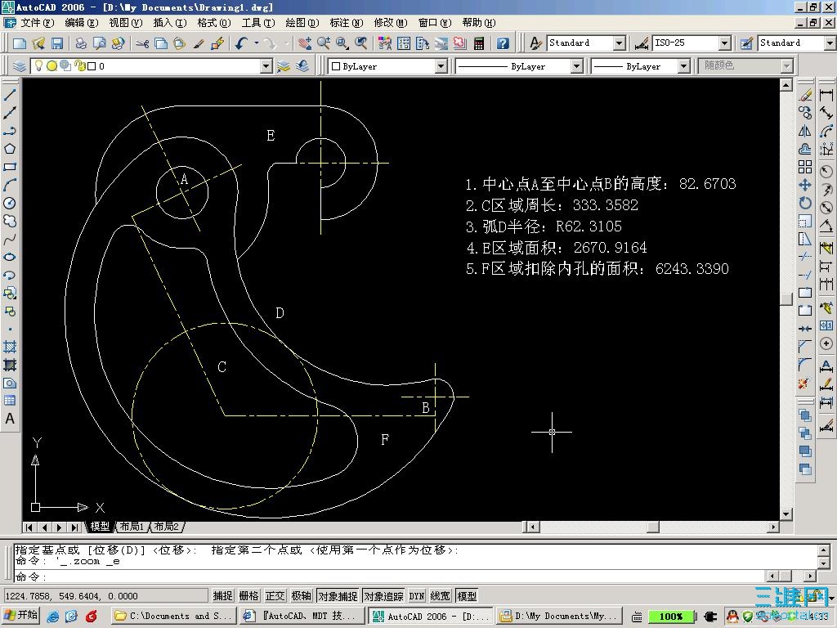Select the Ellipse tool

tap(10, 257)
